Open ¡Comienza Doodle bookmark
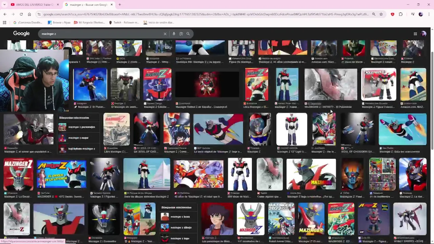 [28, 22]
